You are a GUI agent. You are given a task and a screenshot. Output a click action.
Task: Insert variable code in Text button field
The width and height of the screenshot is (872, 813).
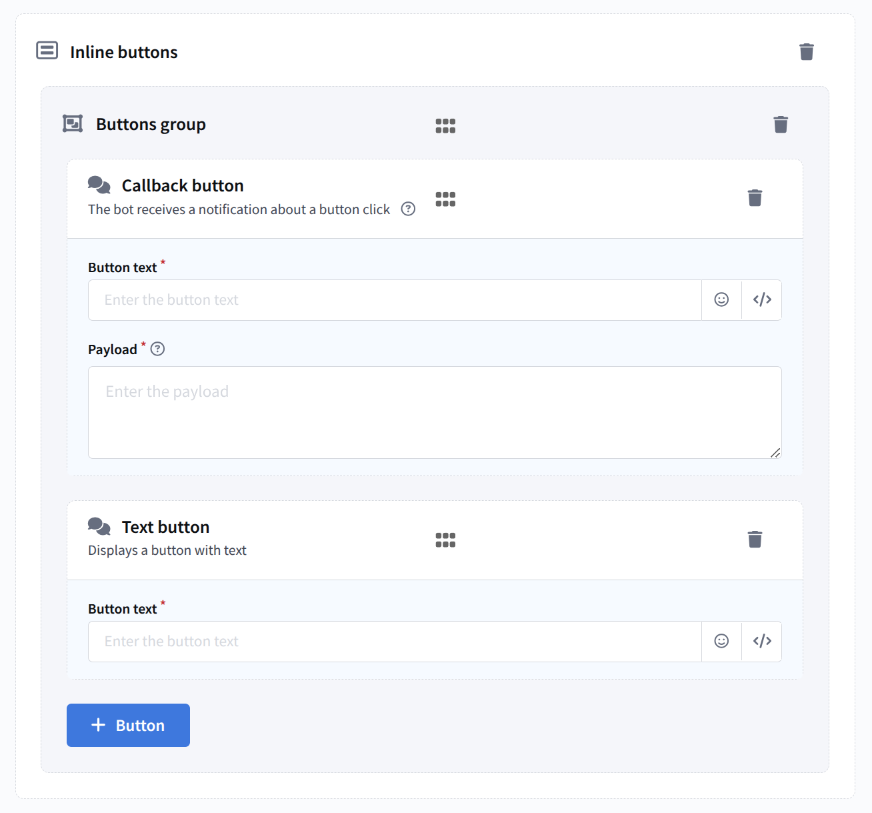click(762, 642)
